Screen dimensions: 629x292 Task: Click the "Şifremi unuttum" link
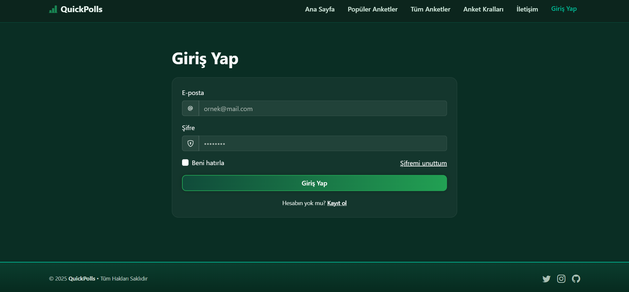[x=423, y=163]
